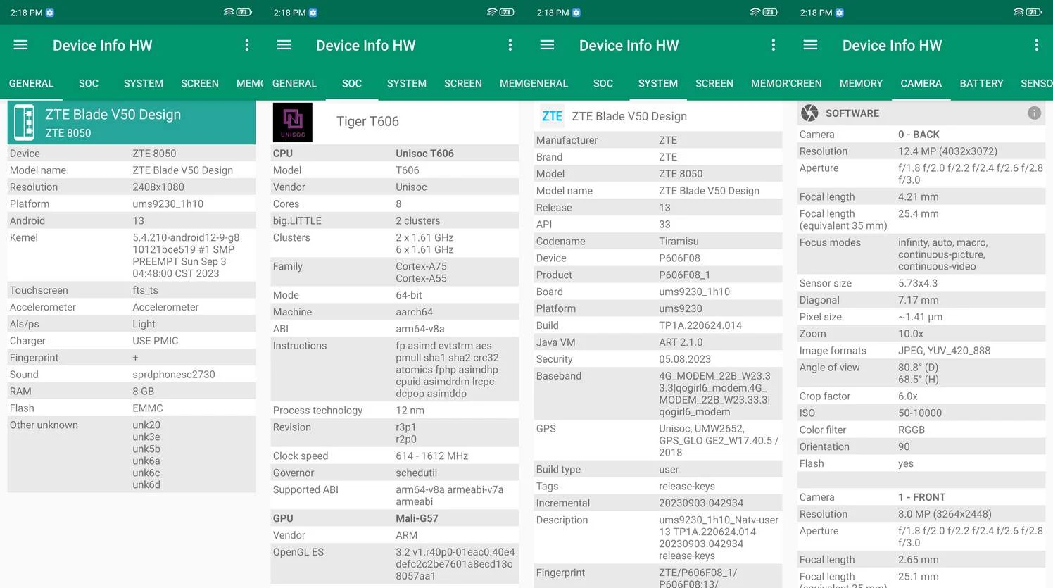This screenshot has width=1053, height=588.
Task: Open hamburger menu in first screen
Action: 20,45
